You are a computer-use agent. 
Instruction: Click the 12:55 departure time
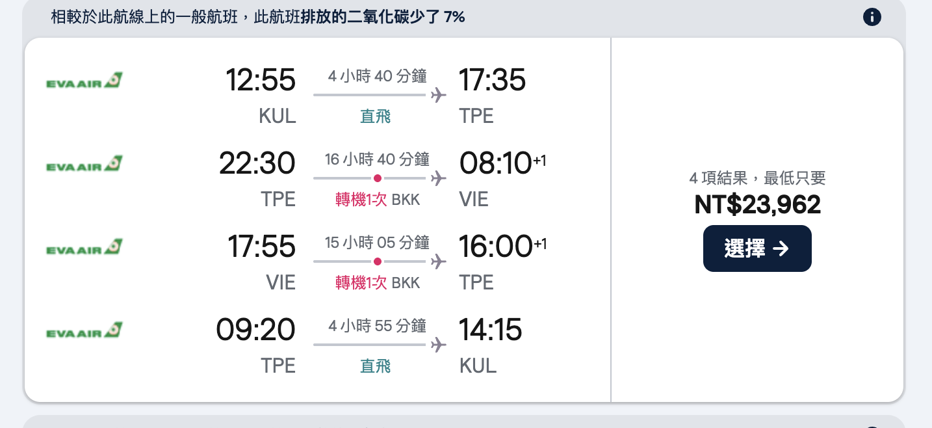(261, 81)
